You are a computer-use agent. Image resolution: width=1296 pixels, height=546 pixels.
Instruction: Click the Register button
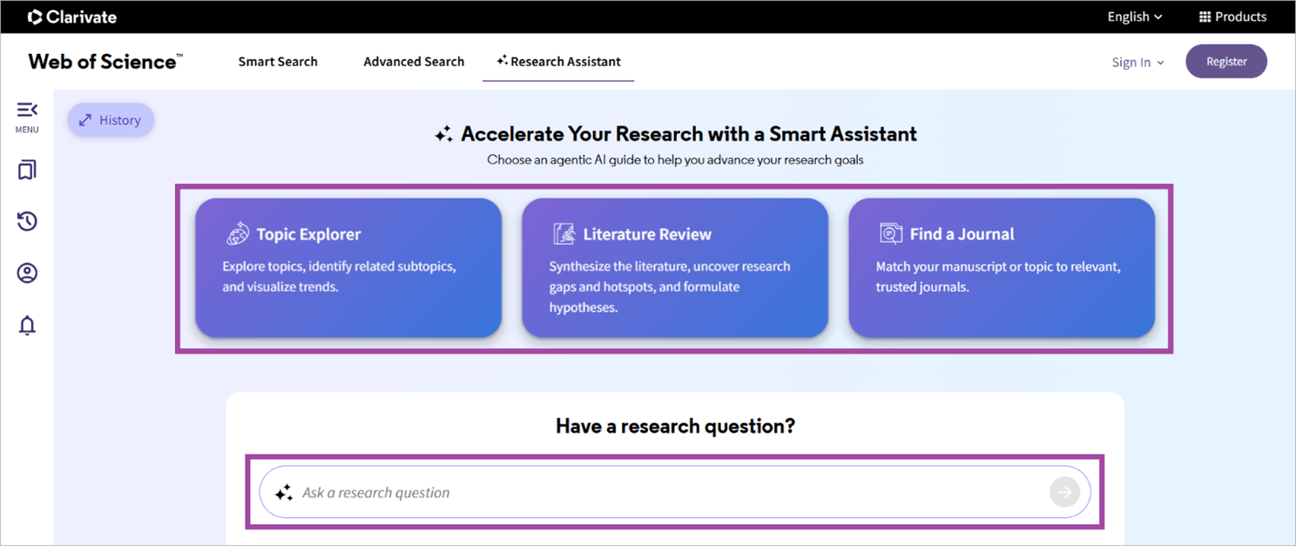click(1225, 62)
